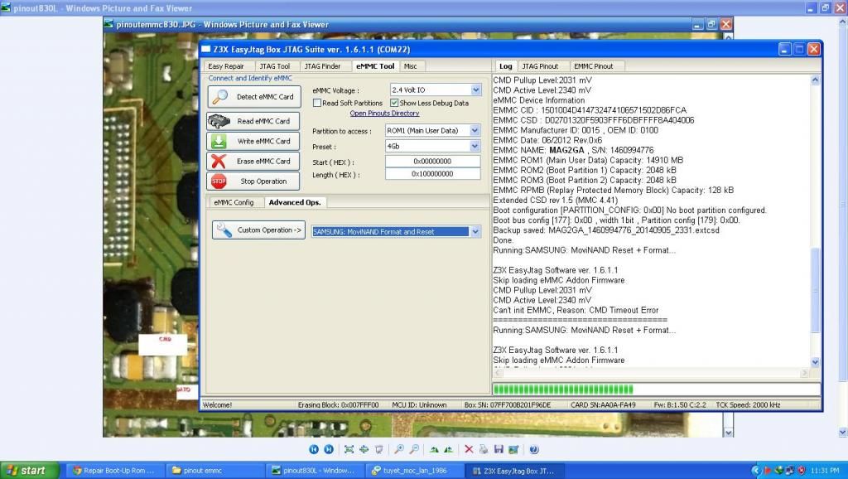Open the pinout emmc folder taskbar item
Viewport: 848px width, 479px height.
[214, 471]
